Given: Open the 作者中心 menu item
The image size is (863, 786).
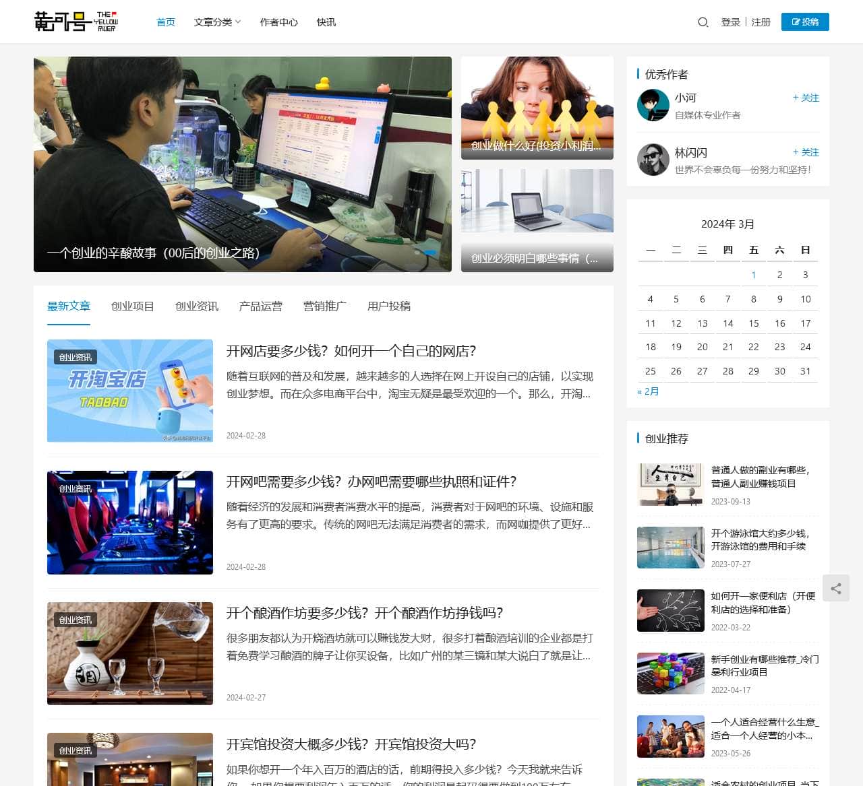Looking at the screenshot, I should pos(278,22).
